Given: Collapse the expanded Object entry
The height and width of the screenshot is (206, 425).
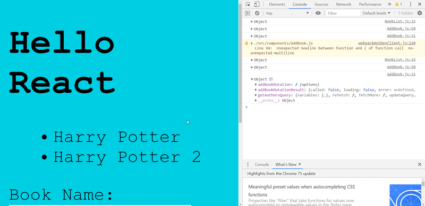Looking at the screenshot, I should click(252, 79).
